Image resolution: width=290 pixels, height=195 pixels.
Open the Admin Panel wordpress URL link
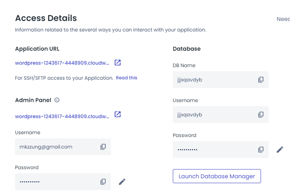click(62, 116)
